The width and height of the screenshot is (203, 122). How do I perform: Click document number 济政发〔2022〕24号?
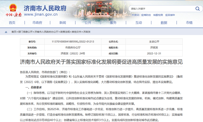coord(73,53)
